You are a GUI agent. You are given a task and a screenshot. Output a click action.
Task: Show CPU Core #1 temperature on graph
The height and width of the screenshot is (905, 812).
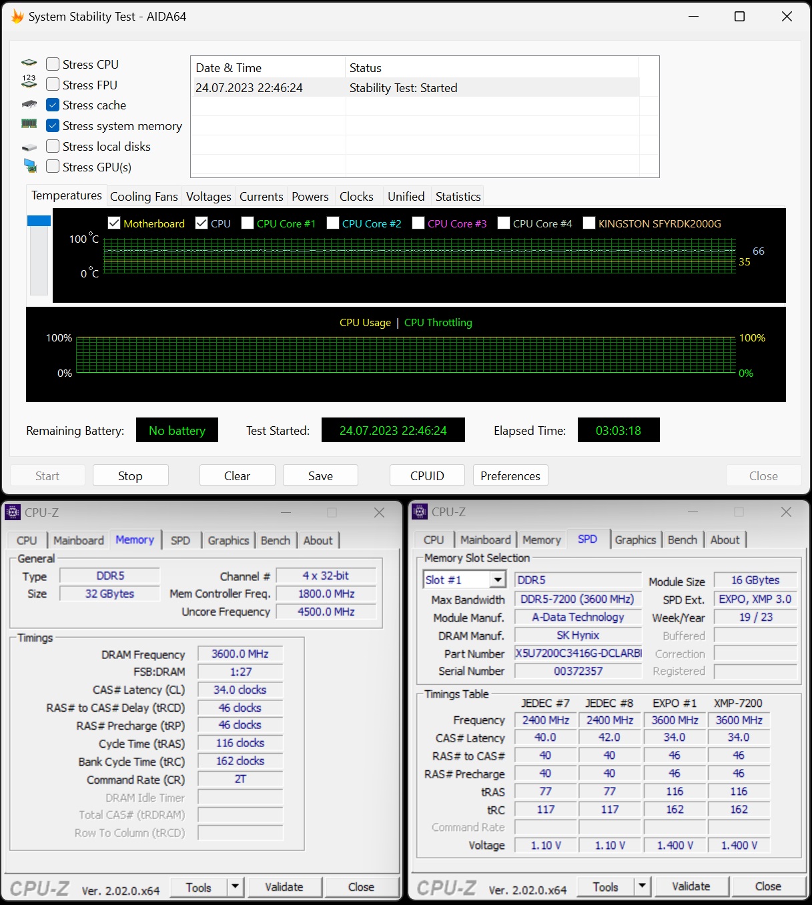pos(247,223)
